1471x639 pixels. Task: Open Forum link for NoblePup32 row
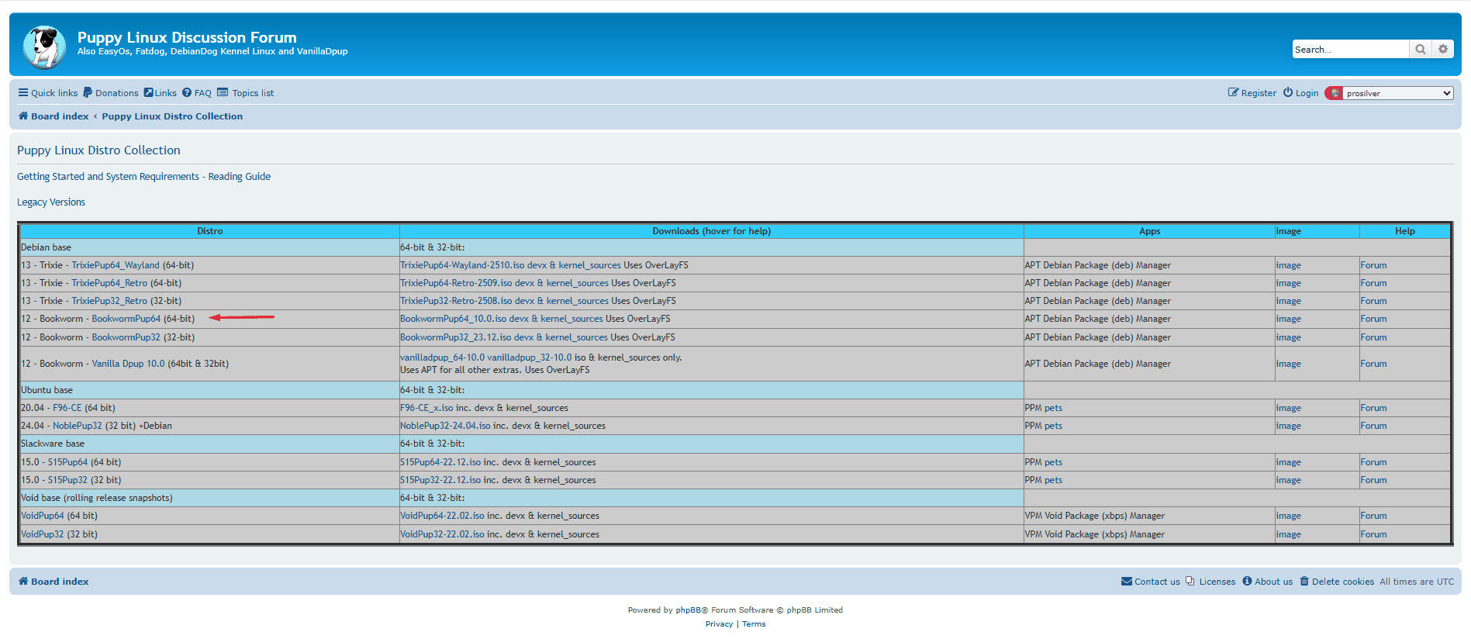click(x=1373, y=426)
